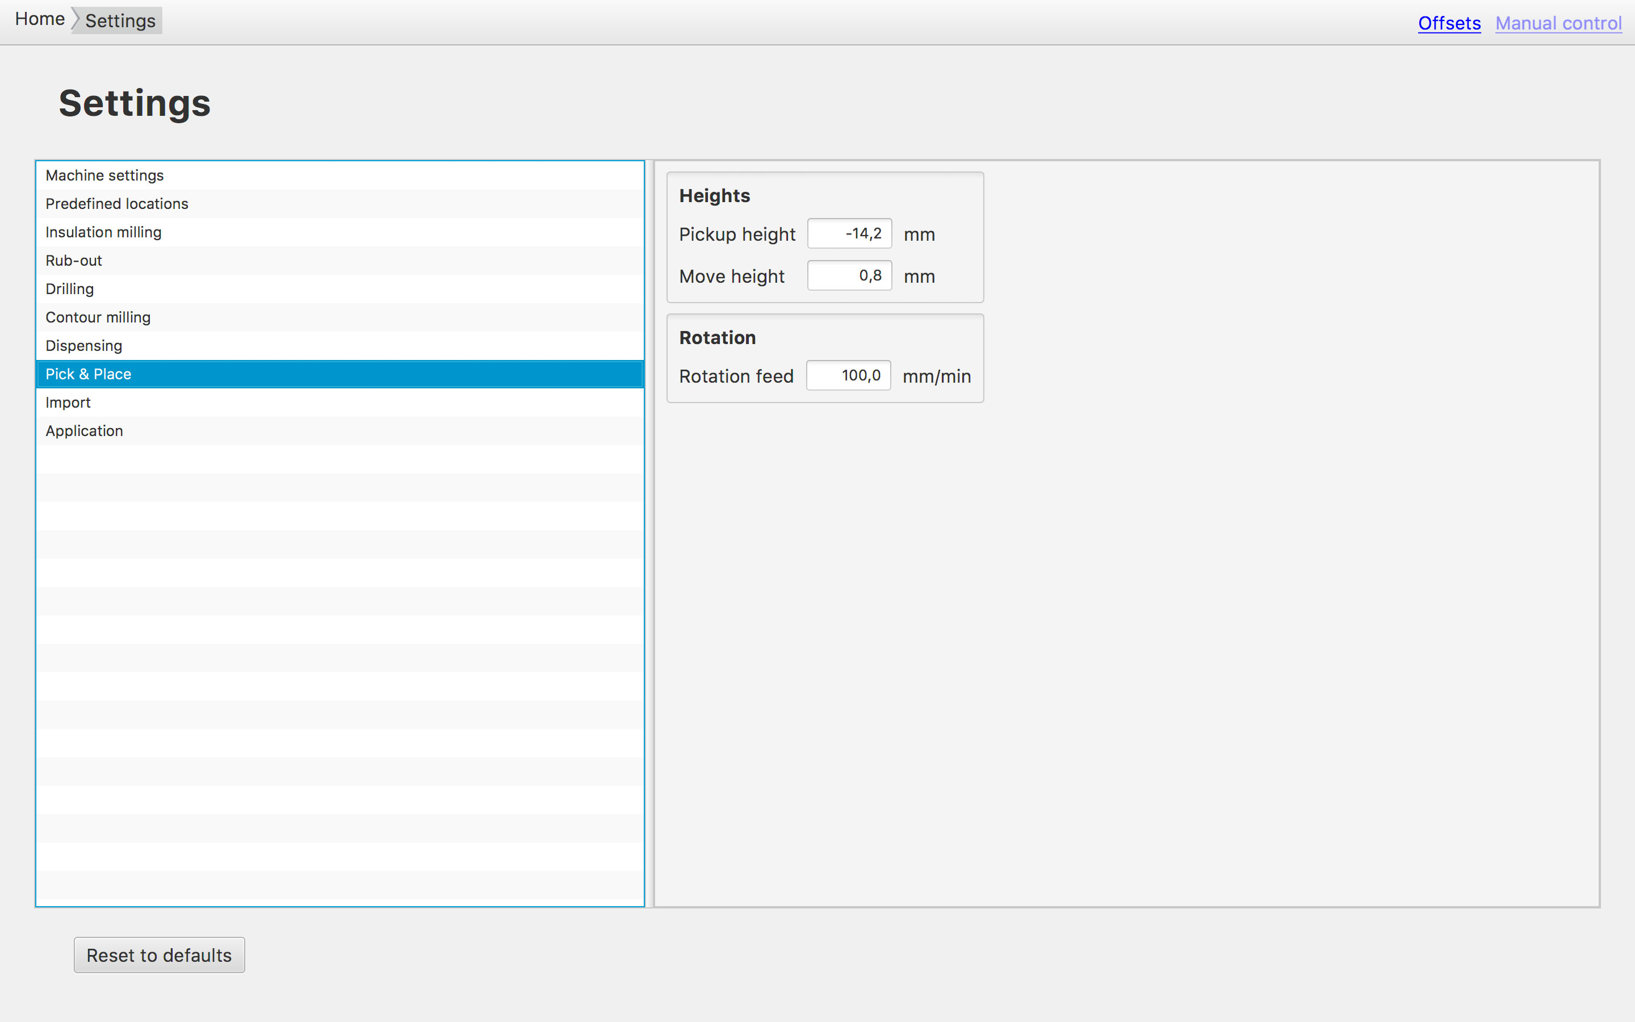
Task: Open the Insulation milling settings
Action: 340,232
